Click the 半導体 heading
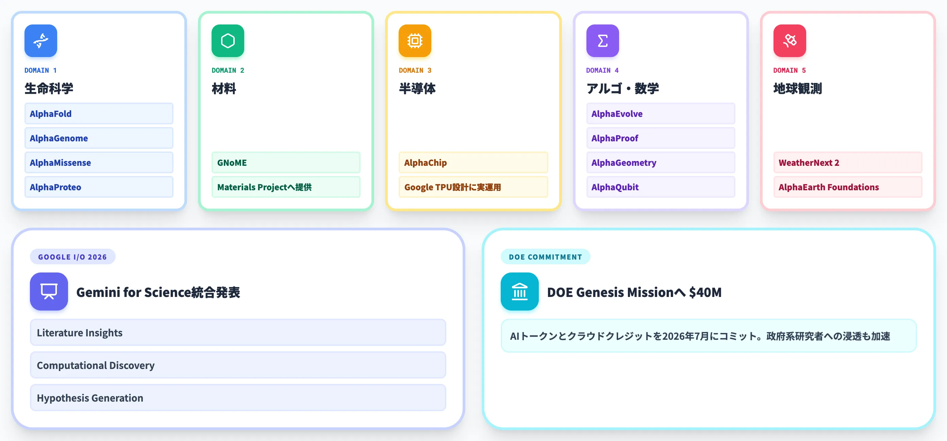Image resolution: width=947 pixels, height=441 pixels. point(417,88)
